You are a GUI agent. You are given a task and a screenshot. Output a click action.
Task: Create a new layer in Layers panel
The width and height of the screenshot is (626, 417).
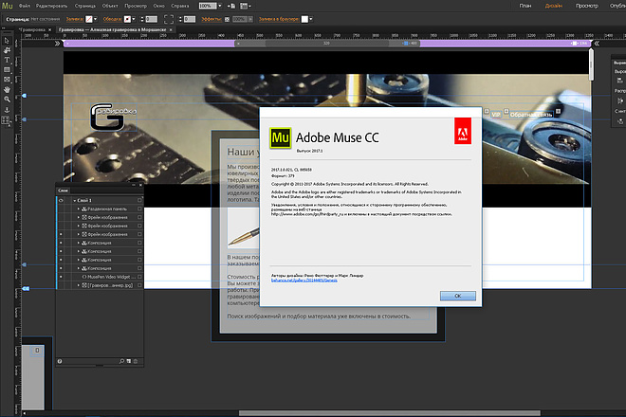(x=129, y=361)
